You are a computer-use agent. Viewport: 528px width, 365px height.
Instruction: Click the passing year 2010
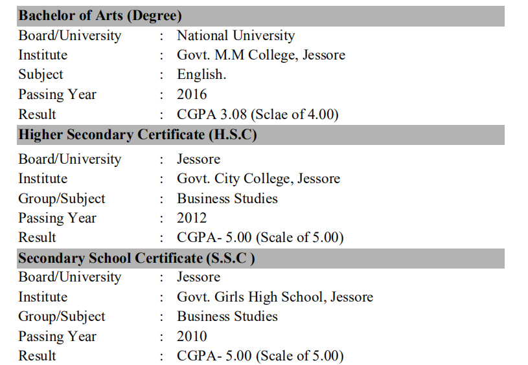[192, 337]
